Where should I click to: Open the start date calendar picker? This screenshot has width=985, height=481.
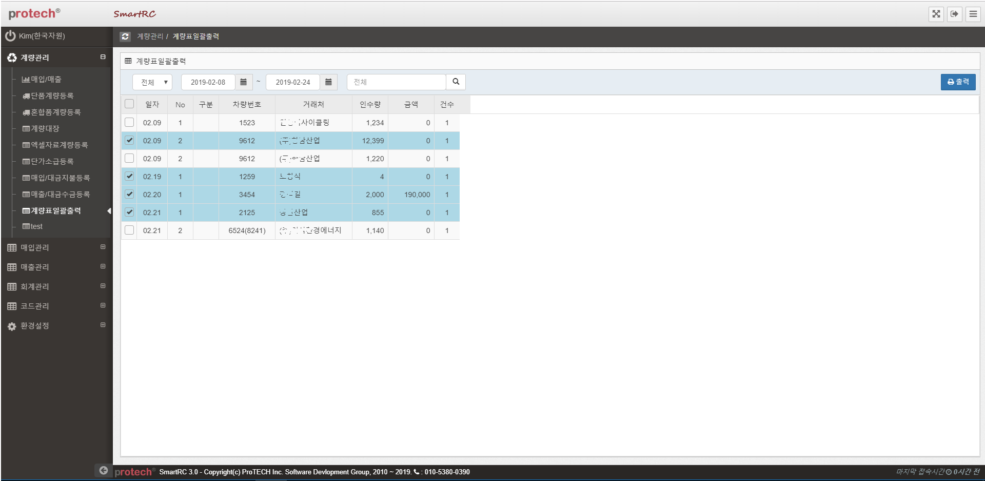click(x=244, y=82)
